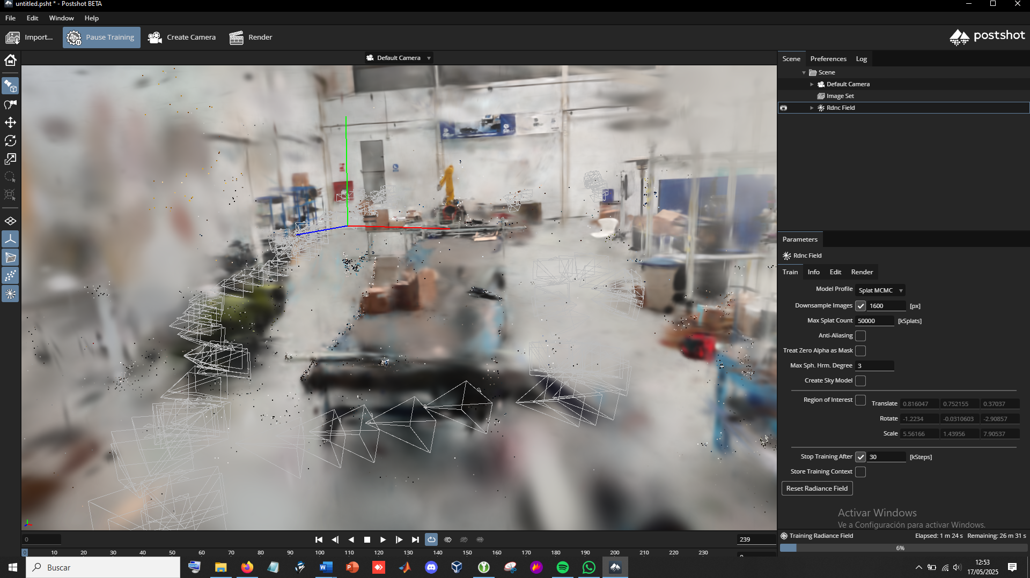1030x578 pixels.
Task: Enable the Create Sky Model checkbox
Action: [x=860, y=381]
